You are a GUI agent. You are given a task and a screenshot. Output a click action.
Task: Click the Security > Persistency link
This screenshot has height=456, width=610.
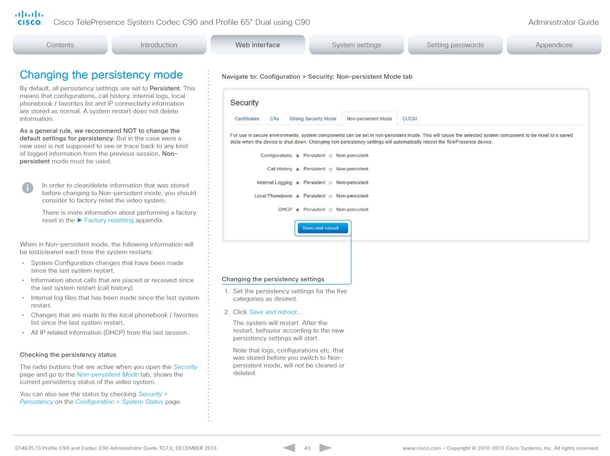coord(93,398)
